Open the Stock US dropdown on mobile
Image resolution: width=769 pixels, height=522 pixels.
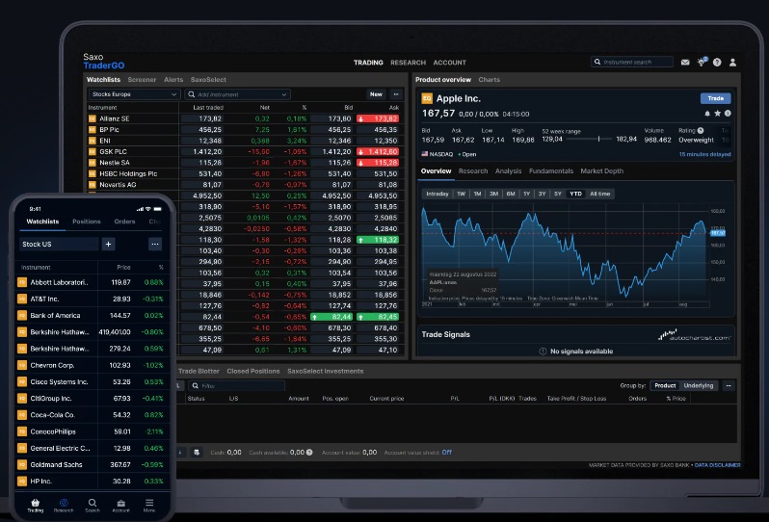point(58,245)
